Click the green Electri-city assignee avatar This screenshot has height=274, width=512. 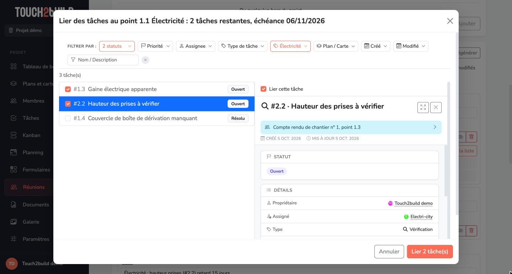point(406,217)
